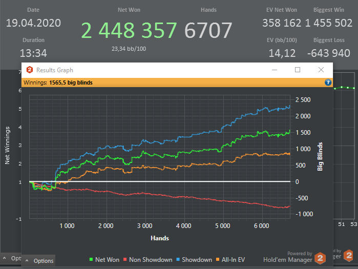Click the Net Winnings axis label

[7, 146]
